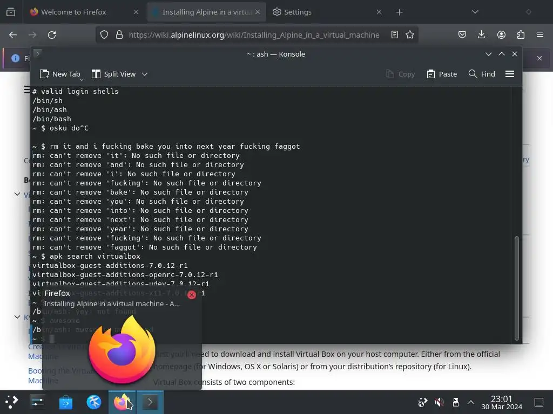Open removable devices tray icon
Image resolution: width=553 pixels, height=414 pixels.
click(455, 402)
